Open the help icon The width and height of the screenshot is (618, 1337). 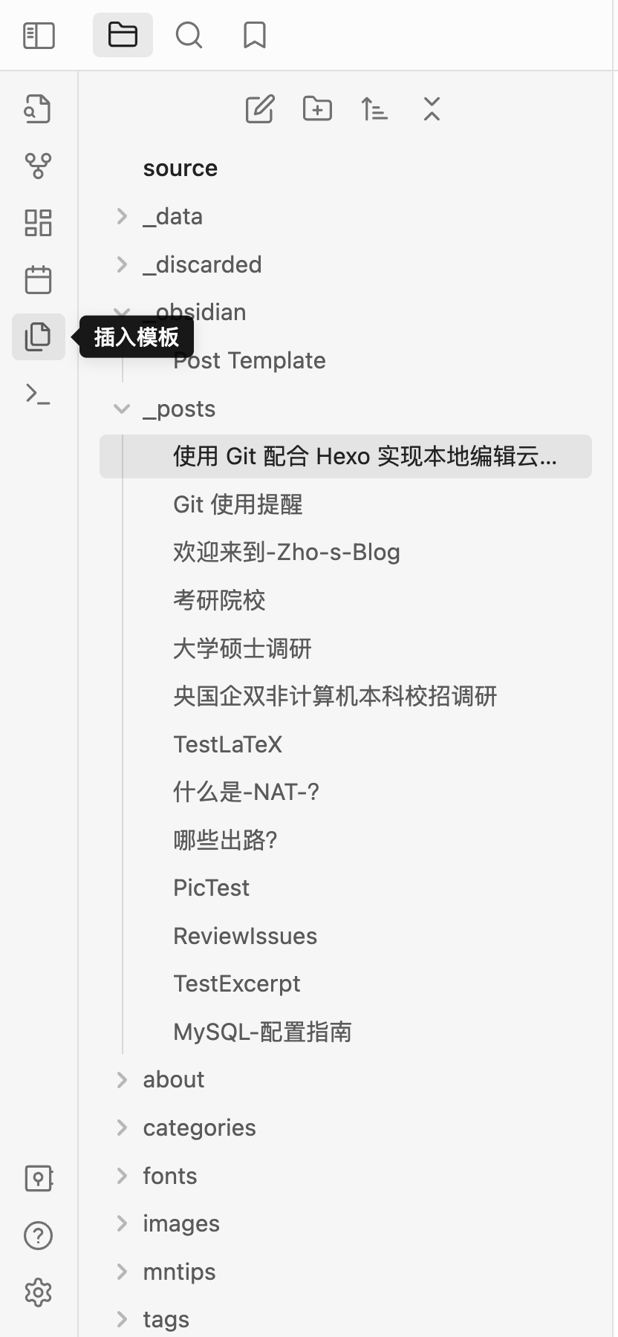point(38,1236)
